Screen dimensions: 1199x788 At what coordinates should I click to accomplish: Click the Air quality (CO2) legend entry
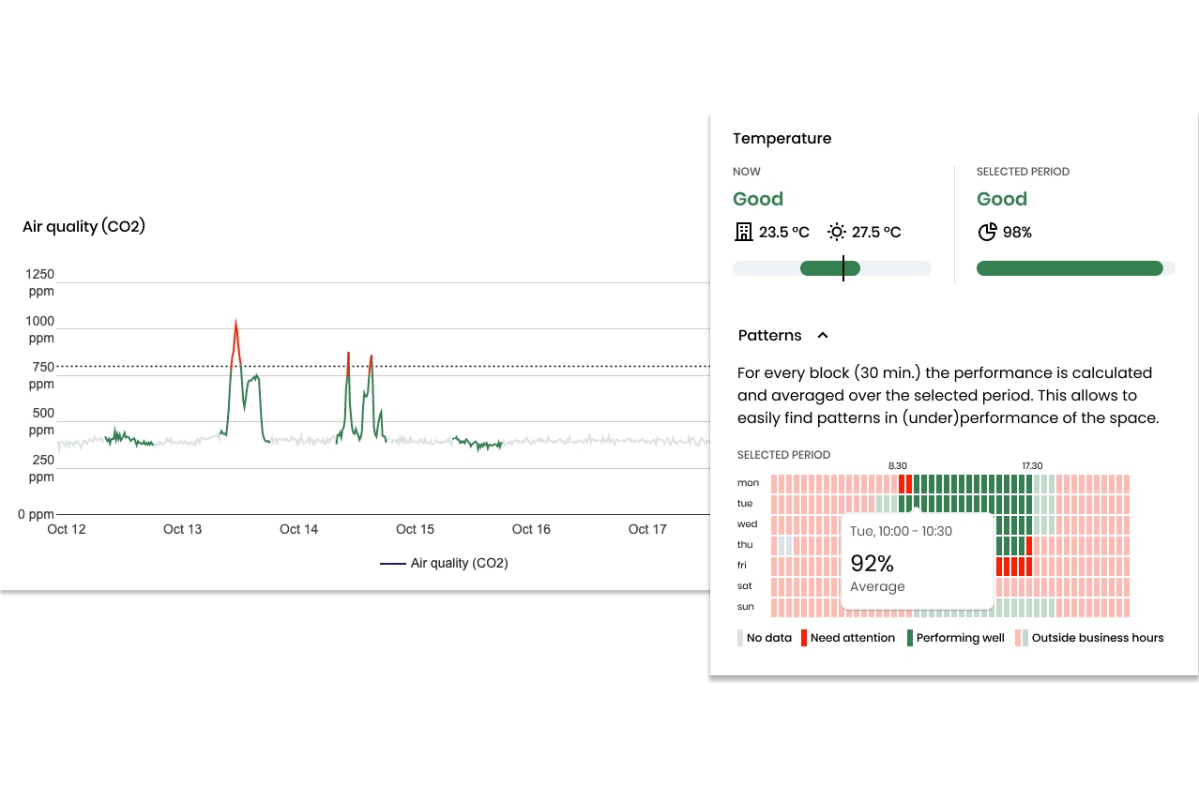[x=444, y=564]
